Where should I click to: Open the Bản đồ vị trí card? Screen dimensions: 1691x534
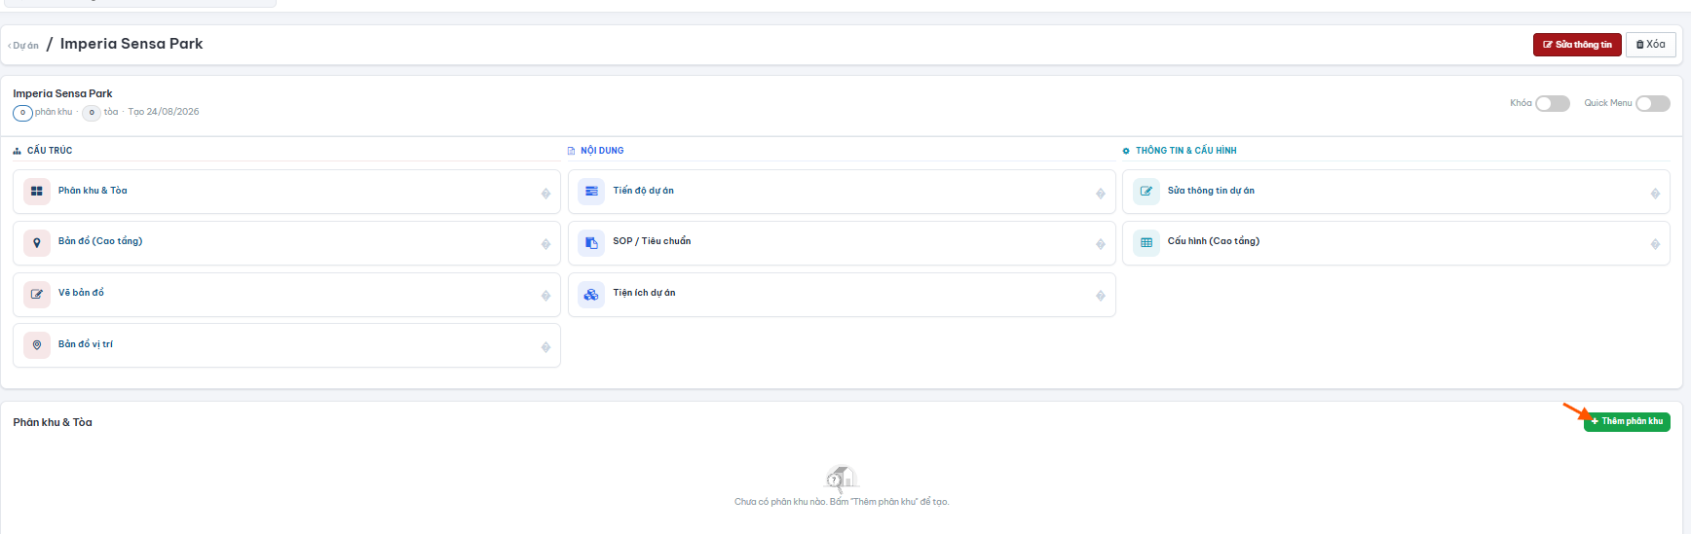(x=286, y=345)
